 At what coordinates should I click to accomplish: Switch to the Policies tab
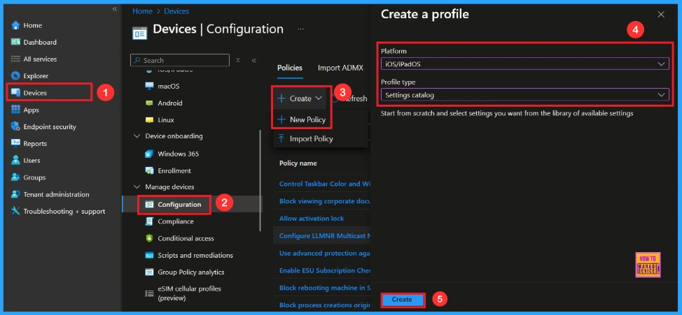click(290, 68)
